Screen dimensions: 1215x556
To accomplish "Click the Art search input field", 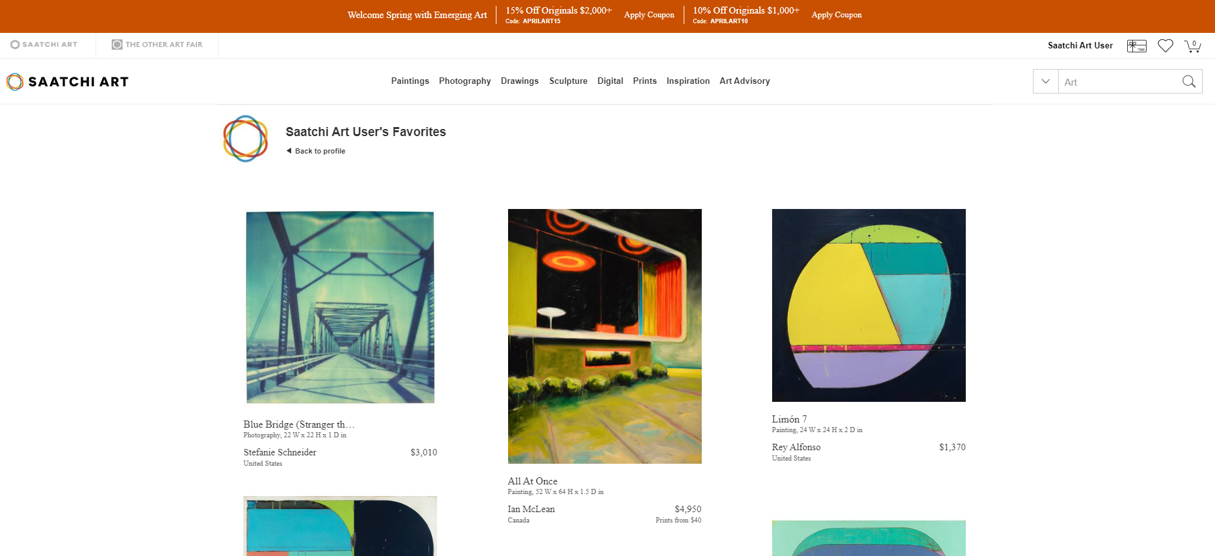I will [x=1119, y=81].
